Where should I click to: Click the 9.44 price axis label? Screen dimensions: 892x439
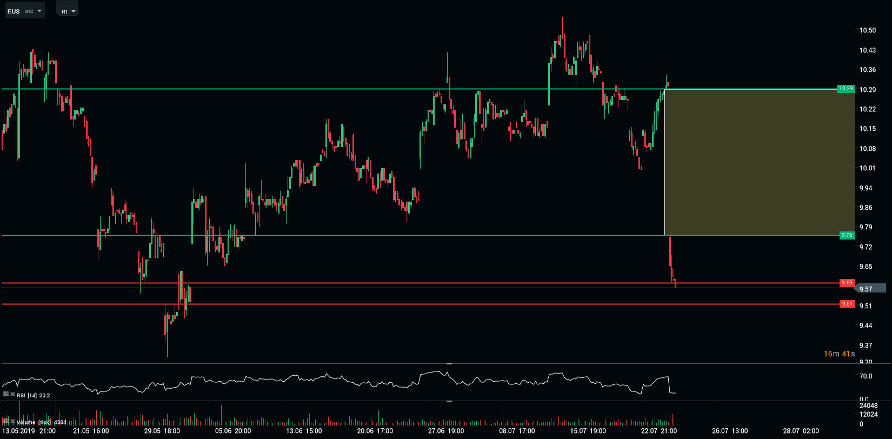[866, 325]
